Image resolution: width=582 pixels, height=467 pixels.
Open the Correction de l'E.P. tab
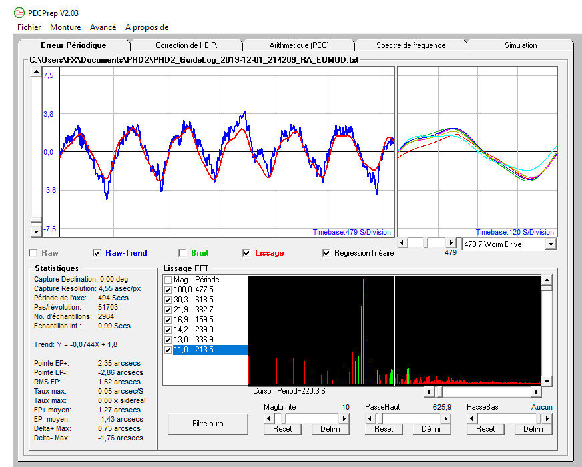click(x=186, y=45)
